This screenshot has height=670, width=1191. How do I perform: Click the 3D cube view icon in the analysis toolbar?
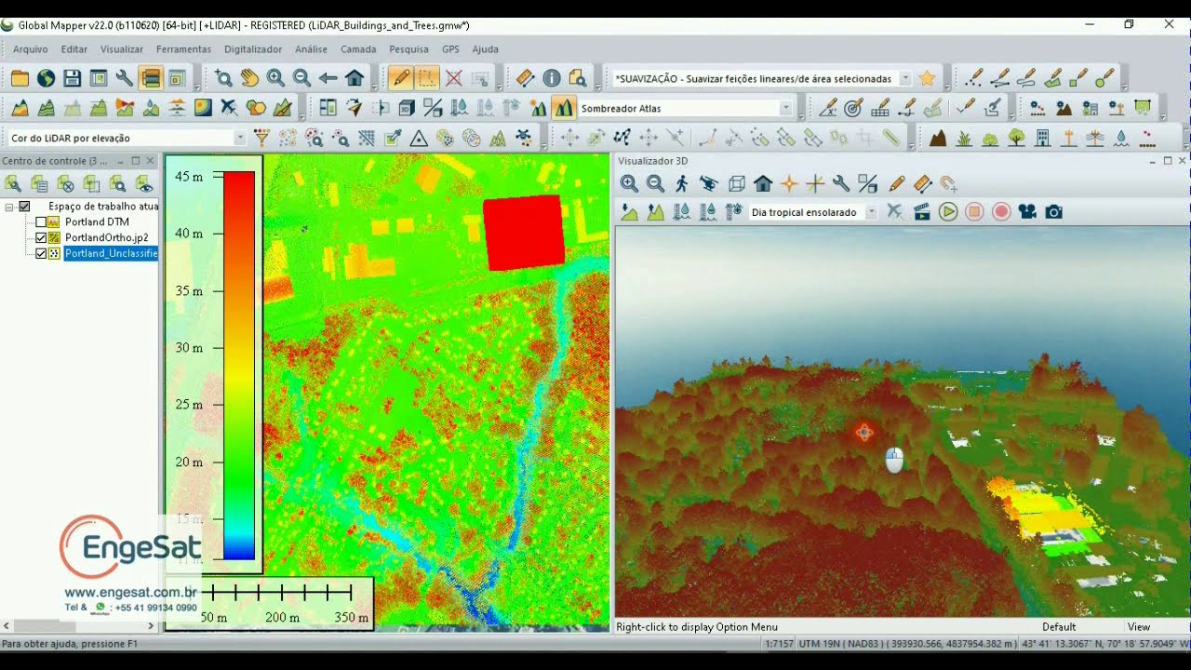406,108
